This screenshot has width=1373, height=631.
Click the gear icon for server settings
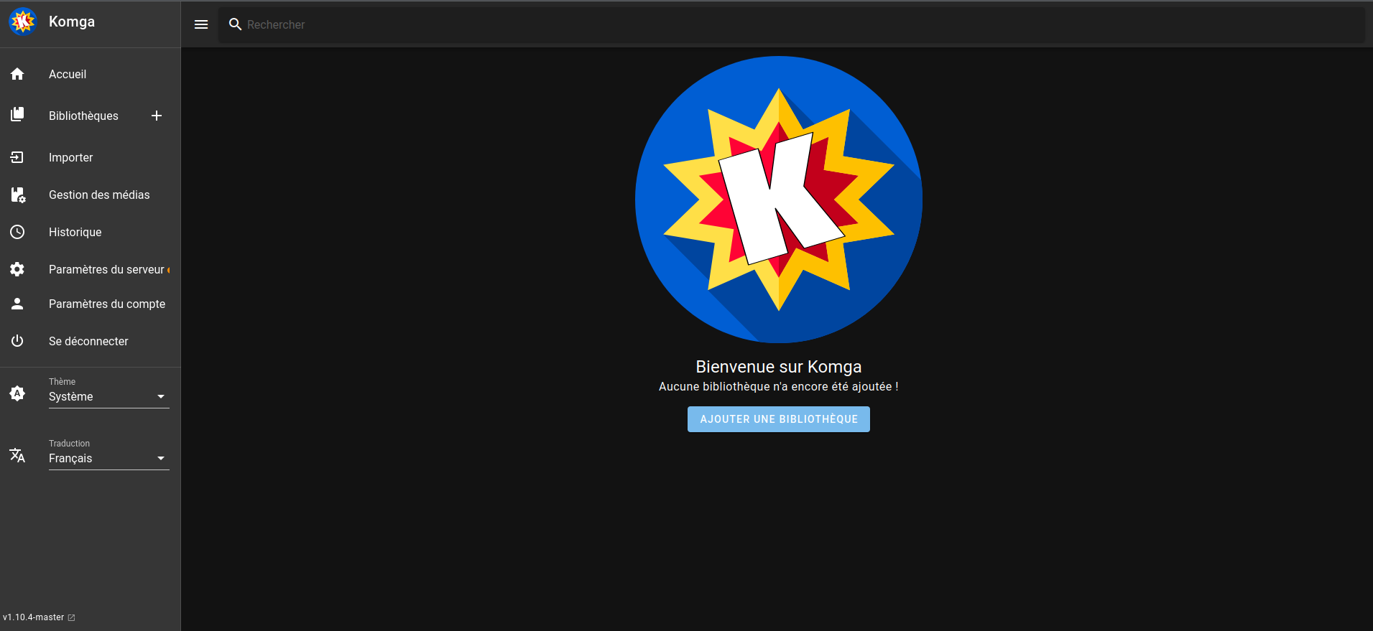pyautogui.click(x=17, y=269)
